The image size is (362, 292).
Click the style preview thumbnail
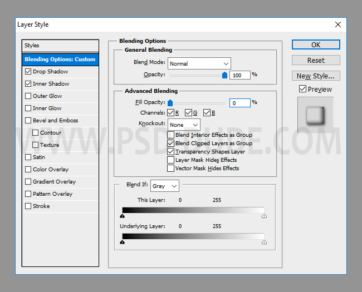(315, 115)
